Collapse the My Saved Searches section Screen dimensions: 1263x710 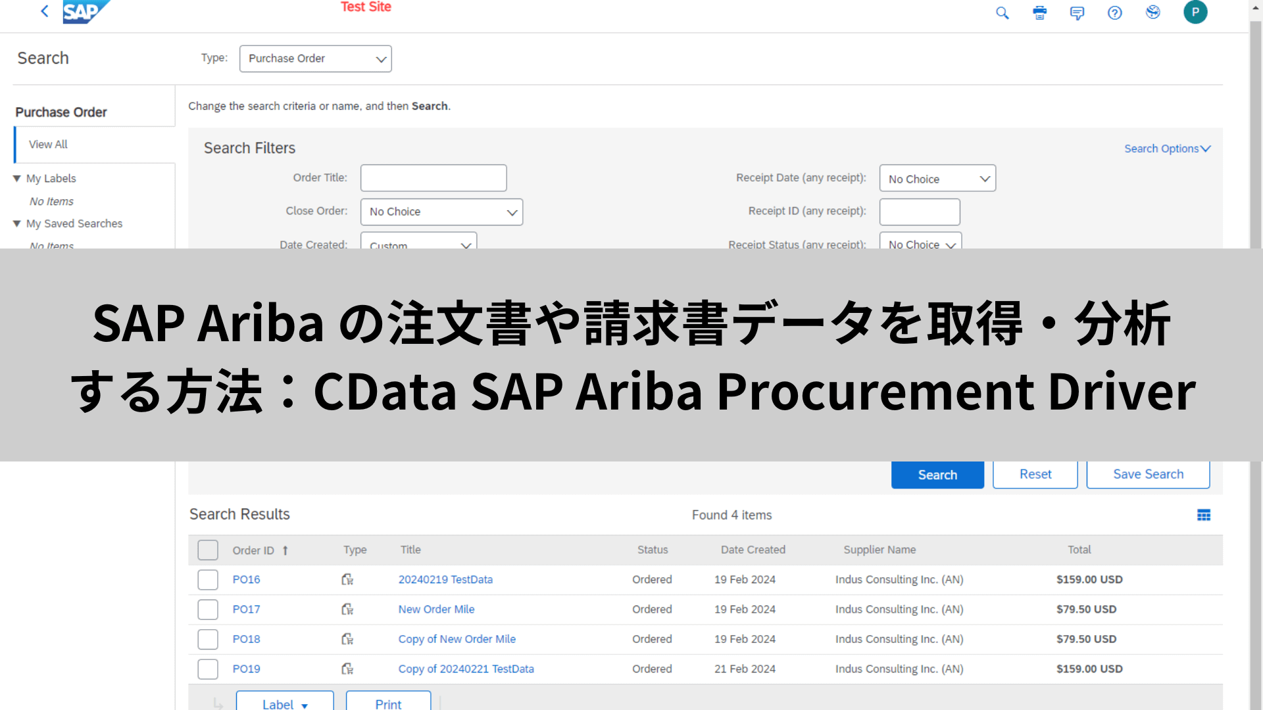(17, 224)
